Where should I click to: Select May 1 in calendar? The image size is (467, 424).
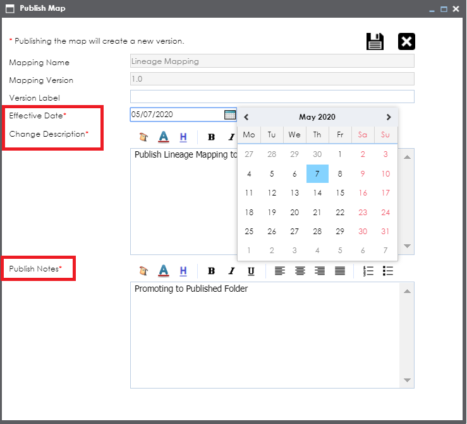click(x=340, y=154)
